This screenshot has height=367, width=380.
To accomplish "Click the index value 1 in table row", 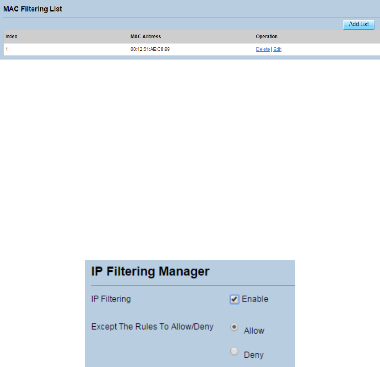I will pyautogui.click(x=7, y=49).
